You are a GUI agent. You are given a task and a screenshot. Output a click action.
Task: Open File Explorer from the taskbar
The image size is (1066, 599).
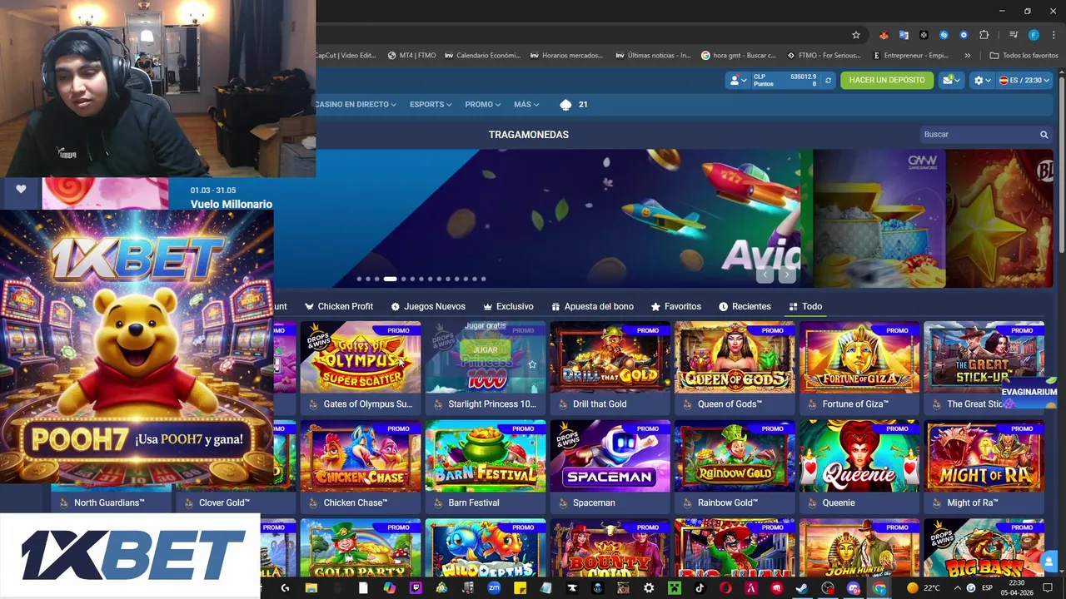click(x=311, y=588)
